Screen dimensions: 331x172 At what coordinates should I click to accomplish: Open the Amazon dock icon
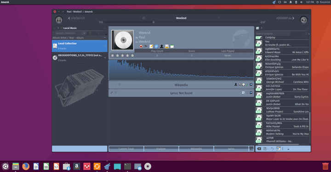coord(77,166)
